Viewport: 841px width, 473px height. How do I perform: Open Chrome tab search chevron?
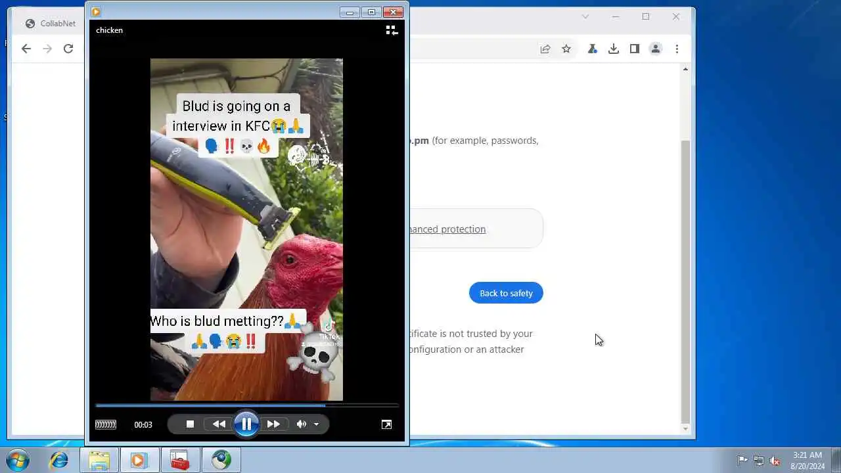(x=585, y=16)
